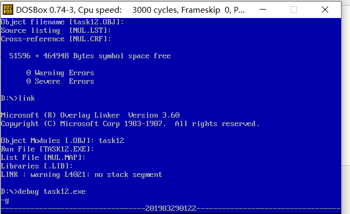Click the '-g' debug prompt line

pos(5,200)
